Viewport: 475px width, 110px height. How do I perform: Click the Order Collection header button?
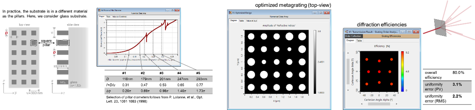[353, 36]
